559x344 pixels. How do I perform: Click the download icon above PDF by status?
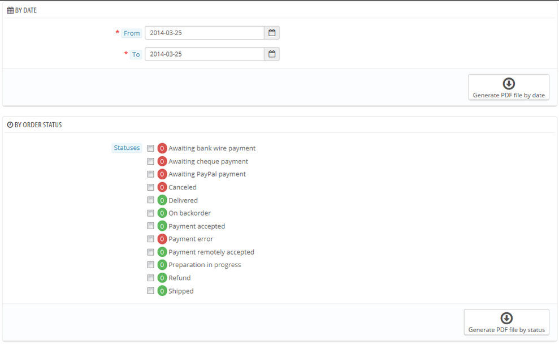point(506,318)
